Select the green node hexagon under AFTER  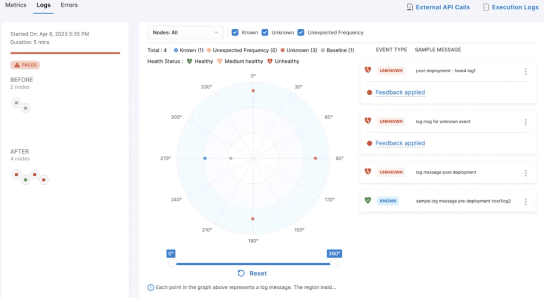[x=25, y=179]
